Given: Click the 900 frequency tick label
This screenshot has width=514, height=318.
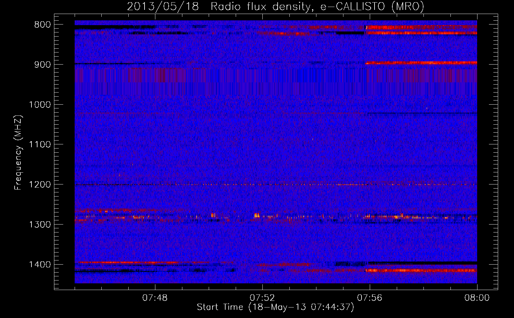Looking at the screenshot, I should click(43, 65).
